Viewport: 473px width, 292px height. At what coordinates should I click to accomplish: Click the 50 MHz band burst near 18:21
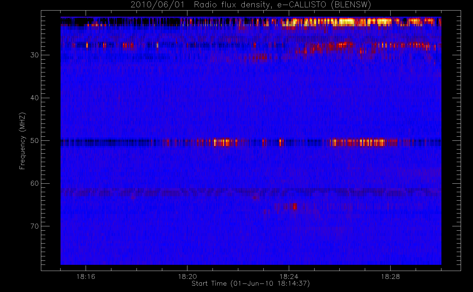pos(222,142)
